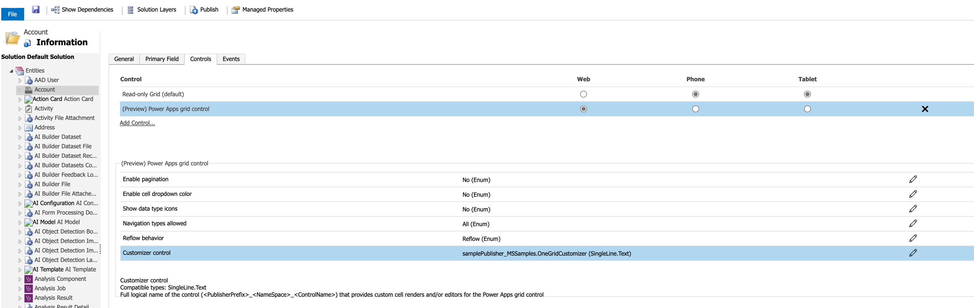Click the AI Builder File entity icon

[29, 184]
